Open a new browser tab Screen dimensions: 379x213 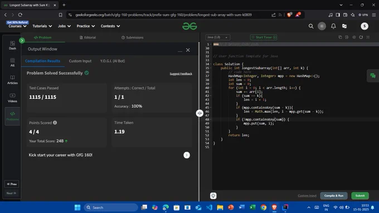[64, 5]
